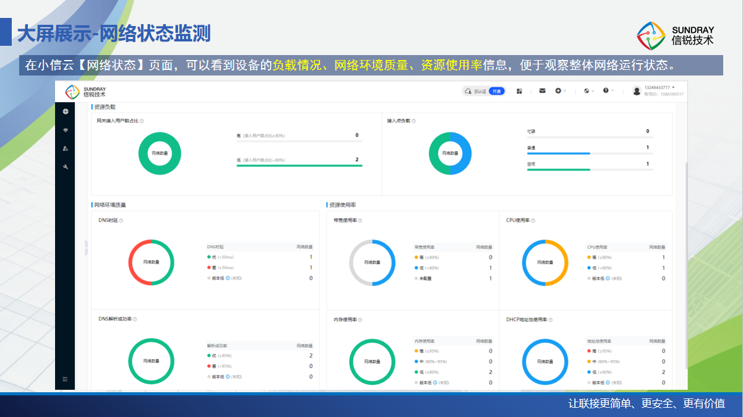
Task: Expand the plus add dropdown in header
Action: 560,91
